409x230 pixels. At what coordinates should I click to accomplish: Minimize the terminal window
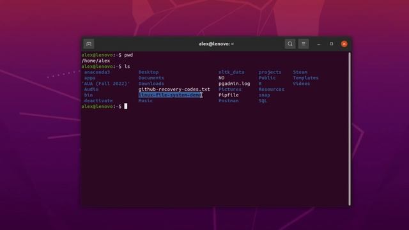pyautogui.click(x=319, y=44)
